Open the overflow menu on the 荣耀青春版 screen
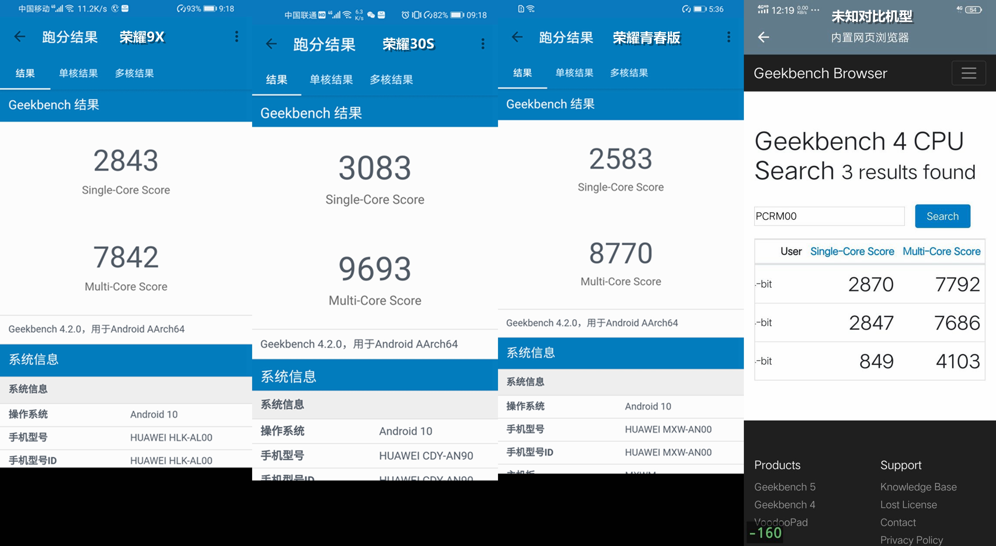This screenshot has height=546, width=996. point(729,37)
